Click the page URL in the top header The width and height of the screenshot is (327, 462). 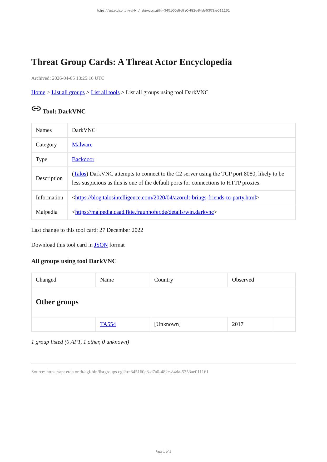point(163,11)
